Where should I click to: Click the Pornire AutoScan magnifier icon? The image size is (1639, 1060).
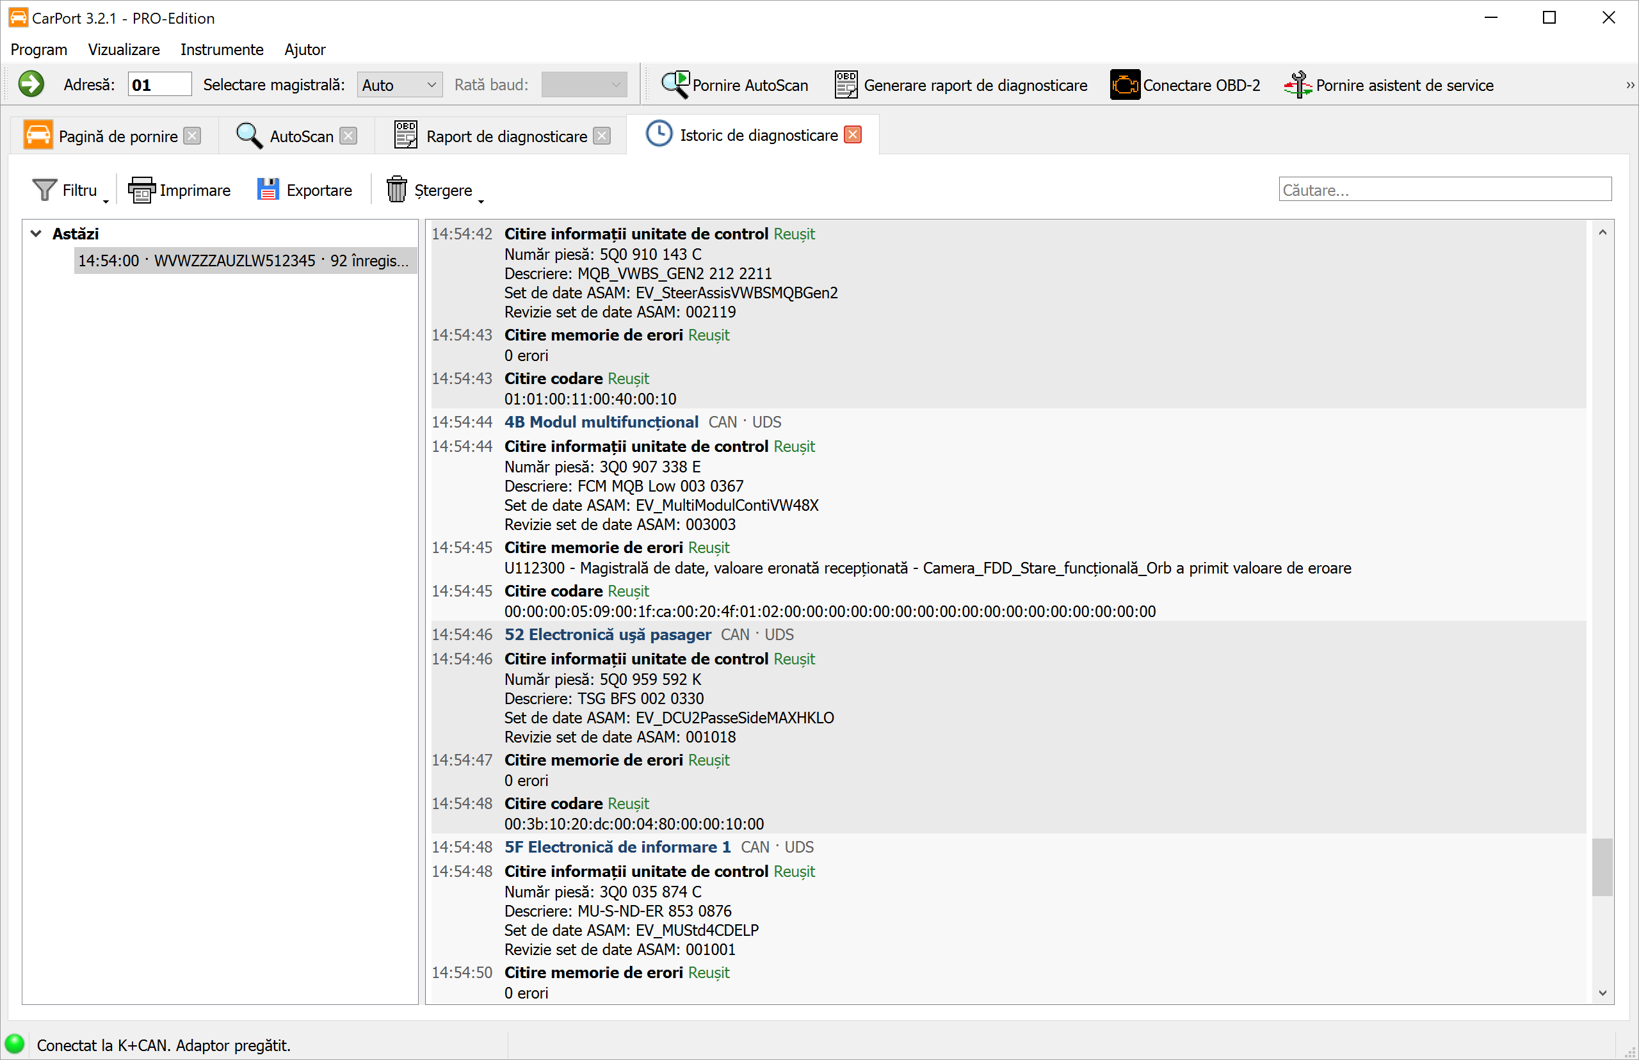point(675,84)
